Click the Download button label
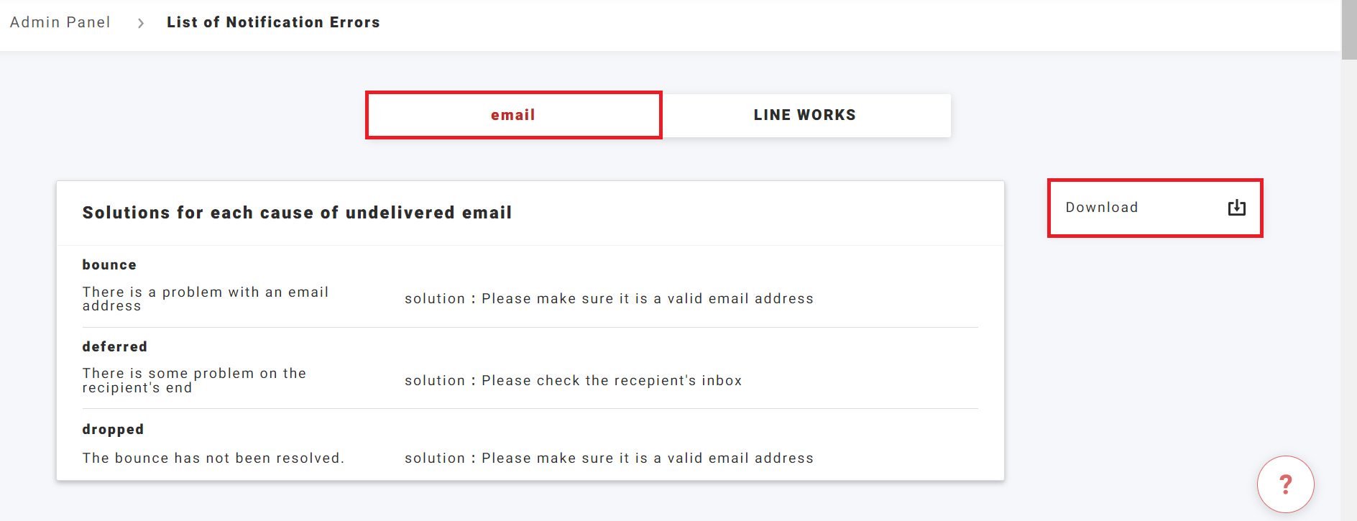This screenshot has height=521, width=1357. (1101, 208)
